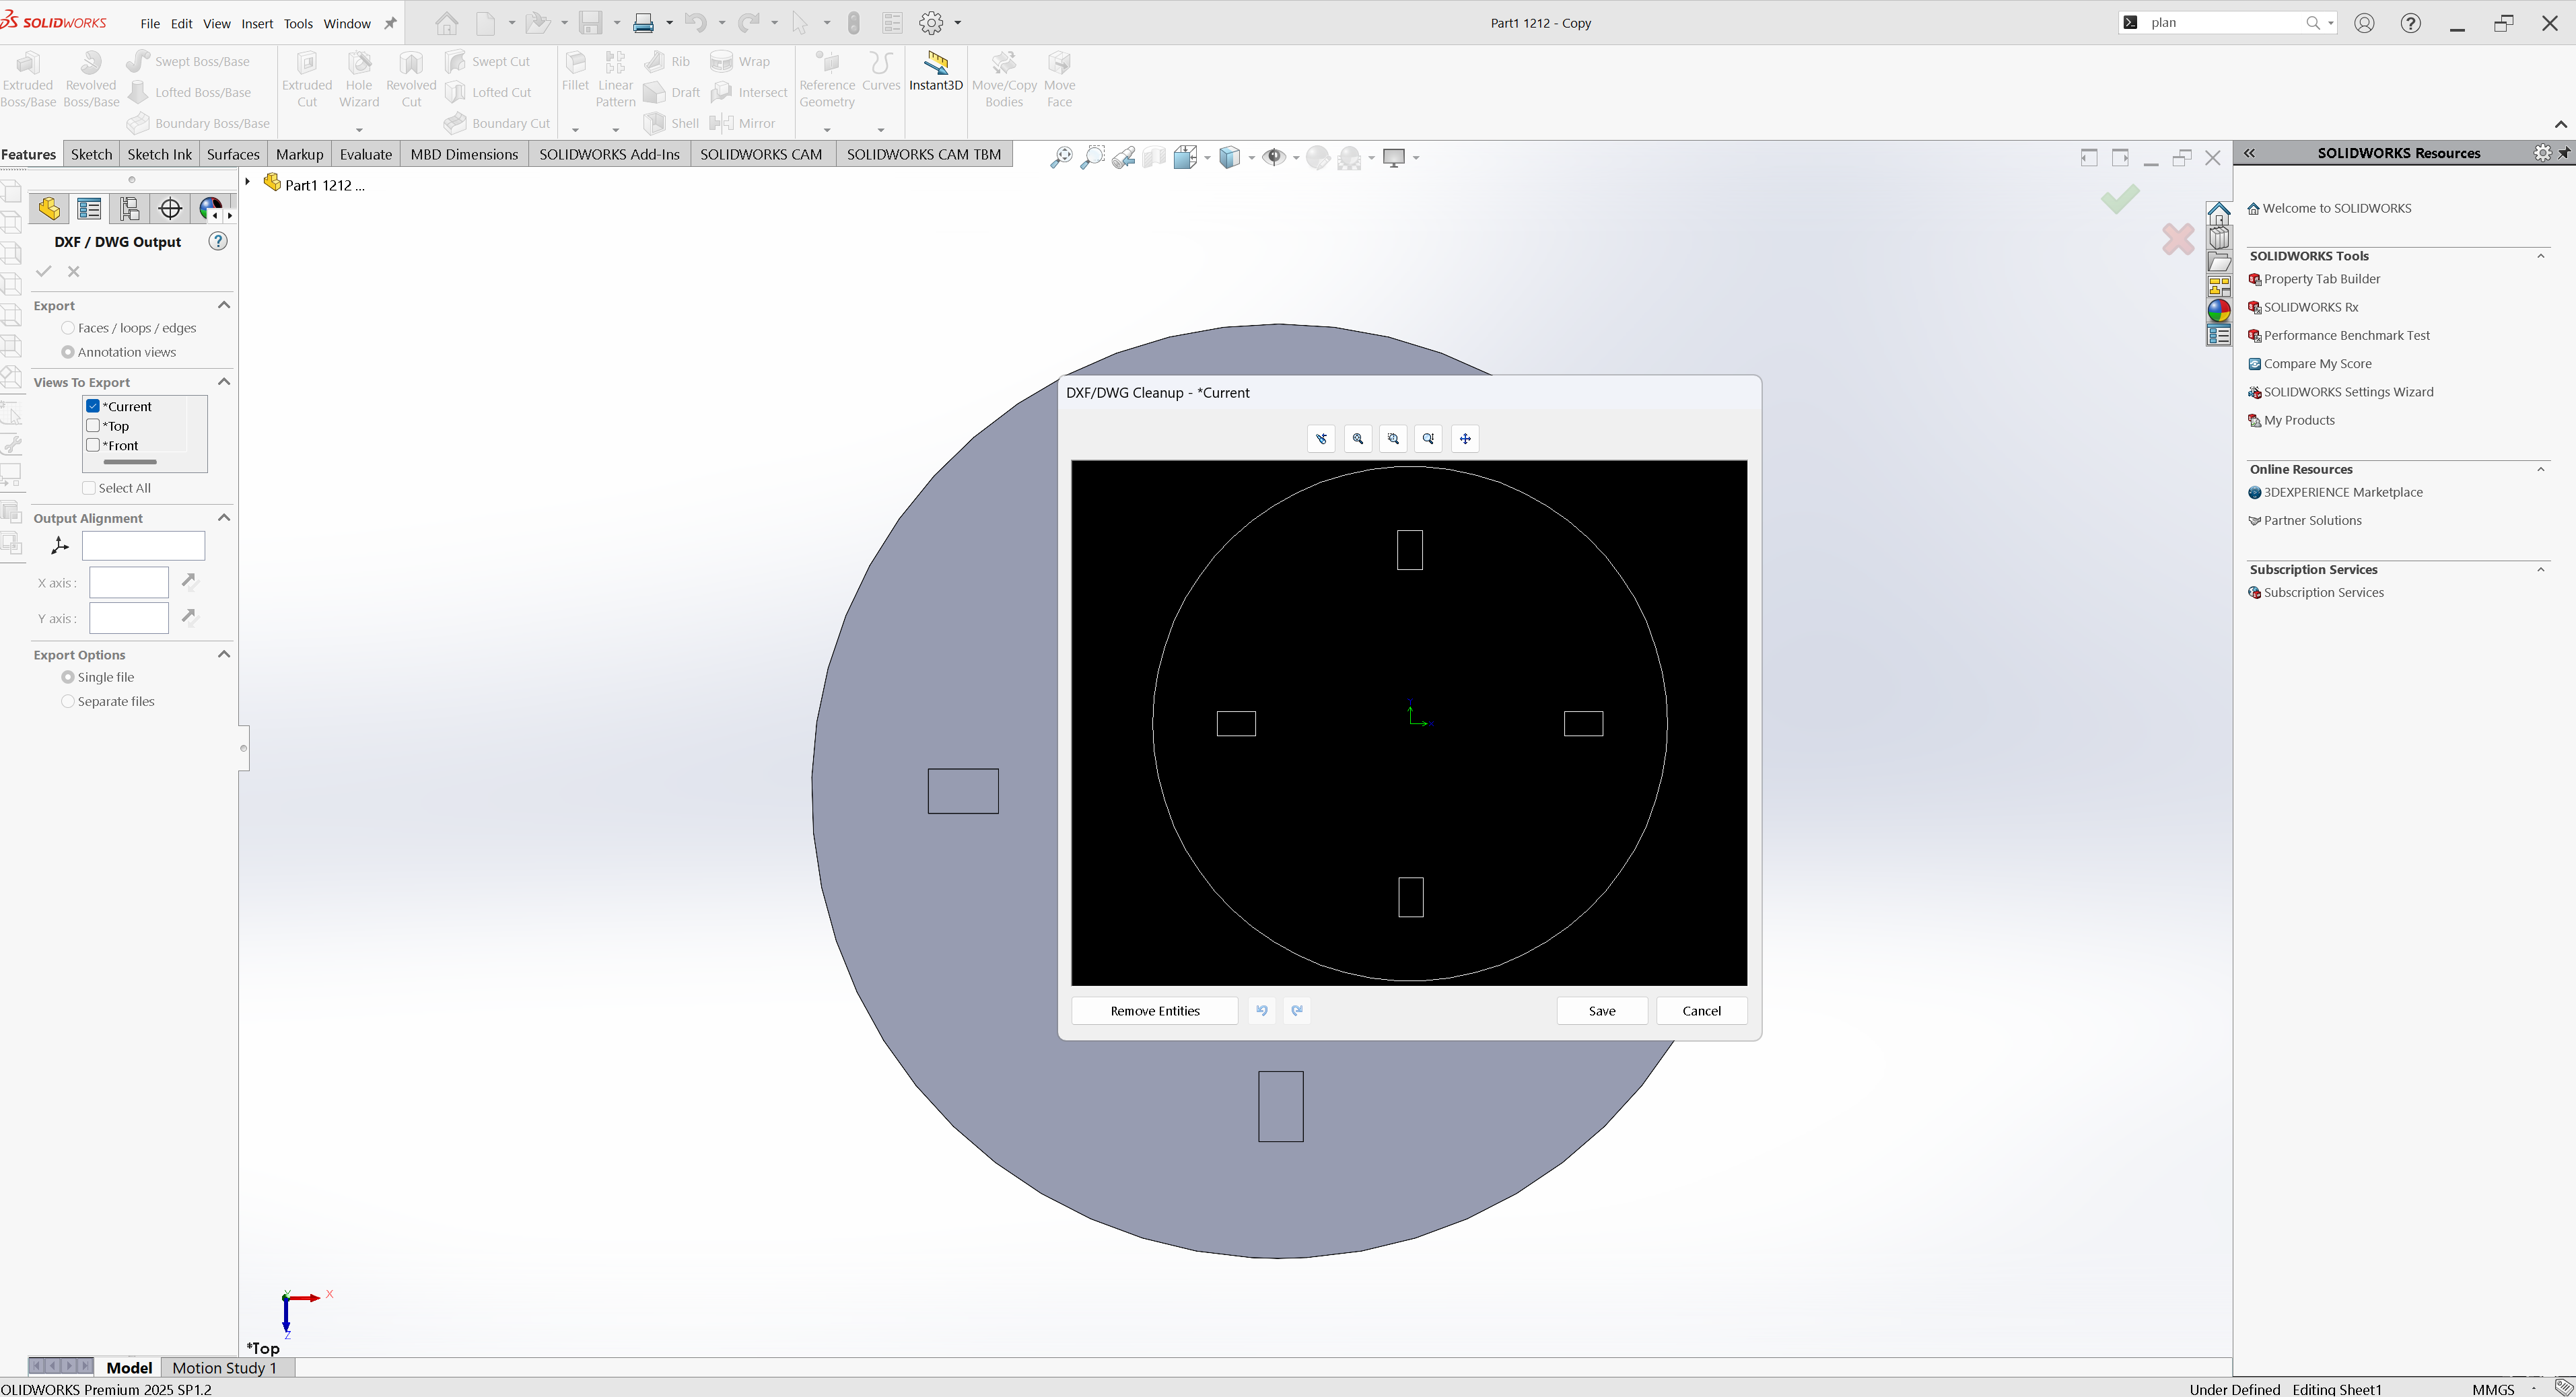Image resolution: width=2576 pixels, height=1397 pixels.
Task: Click the undo arrow beside Remove Entities
Action: point(1262,1011)
